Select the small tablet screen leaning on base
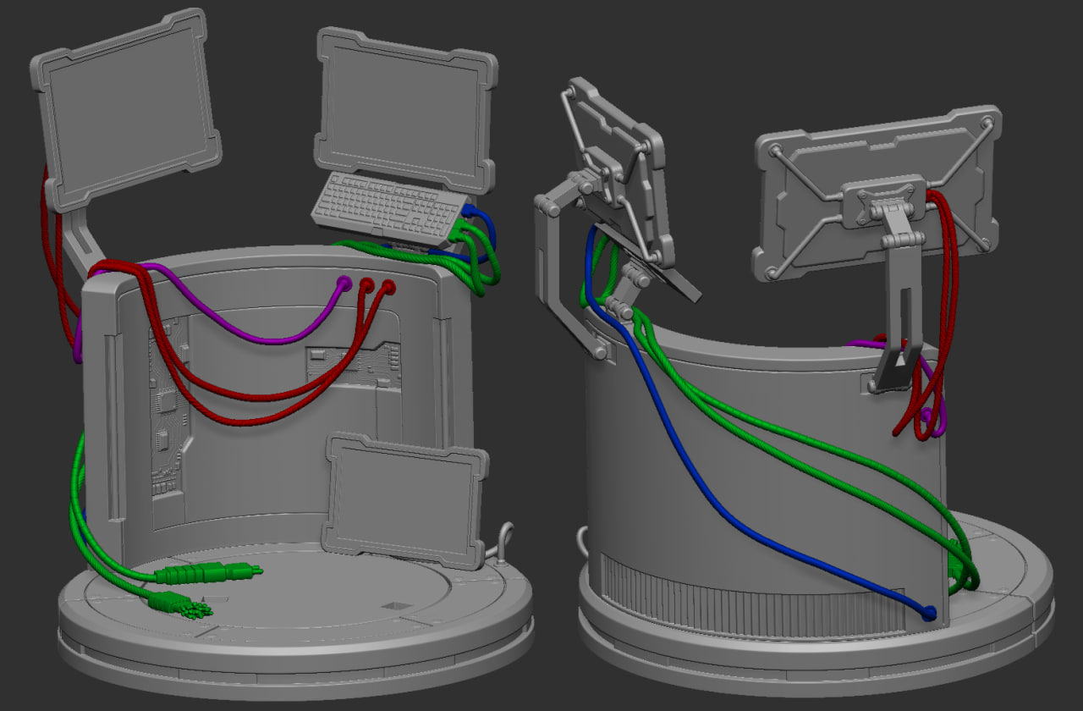The width and height of the screenshot is (1083, 711). (403, 500)
